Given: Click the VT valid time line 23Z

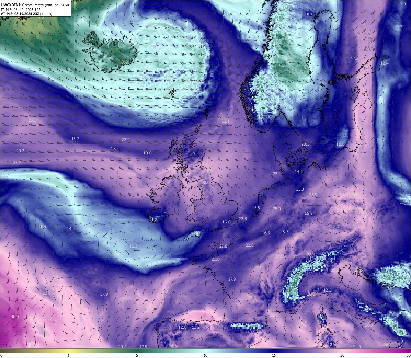Looking at the screenshot, I should point(26,14).
